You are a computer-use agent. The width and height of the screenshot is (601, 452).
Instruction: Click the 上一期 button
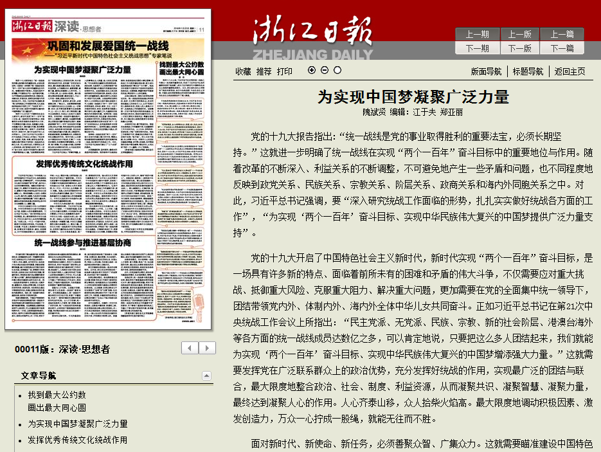[x=477, y=34]
